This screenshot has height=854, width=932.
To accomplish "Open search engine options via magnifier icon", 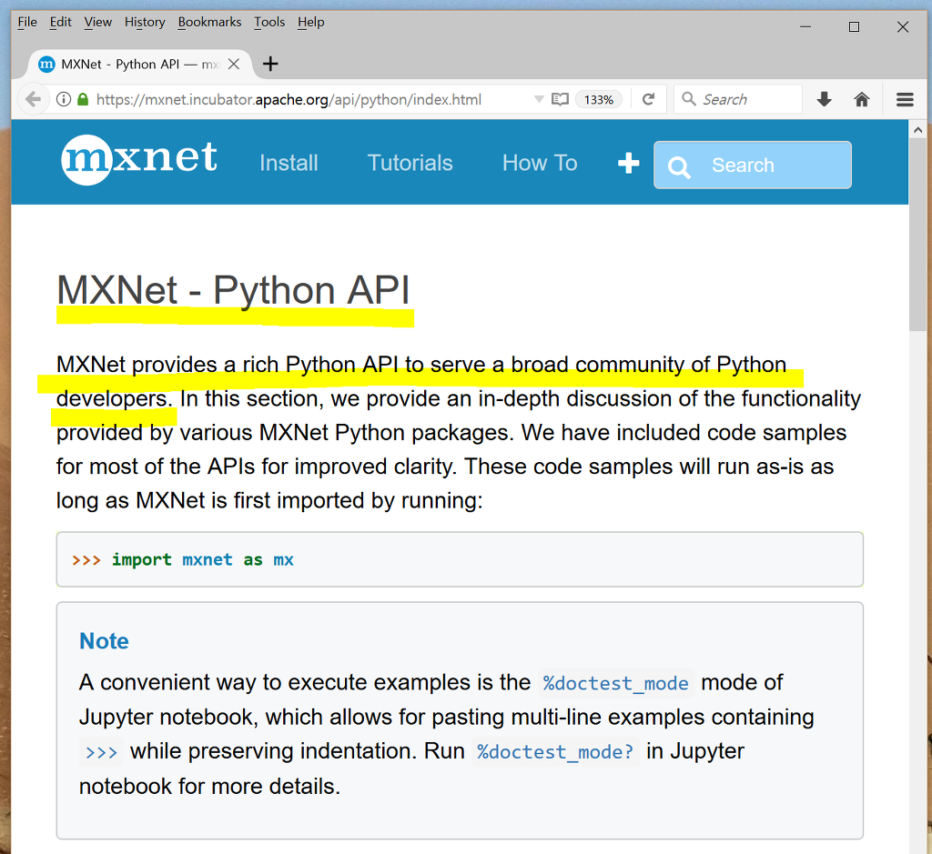I will coord(688,98).
